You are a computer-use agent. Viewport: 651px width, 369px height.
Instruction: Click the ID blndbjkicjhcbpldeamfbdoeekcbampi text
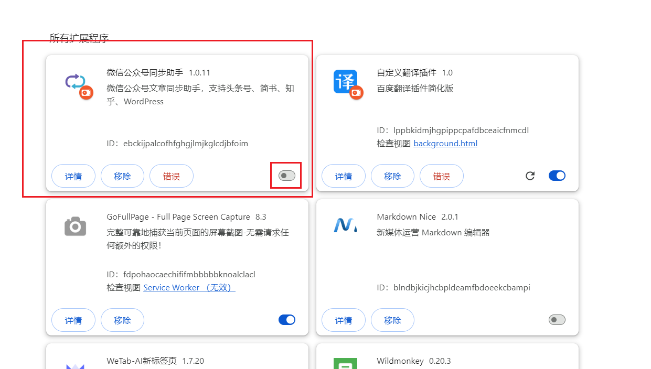coord(454,287)
